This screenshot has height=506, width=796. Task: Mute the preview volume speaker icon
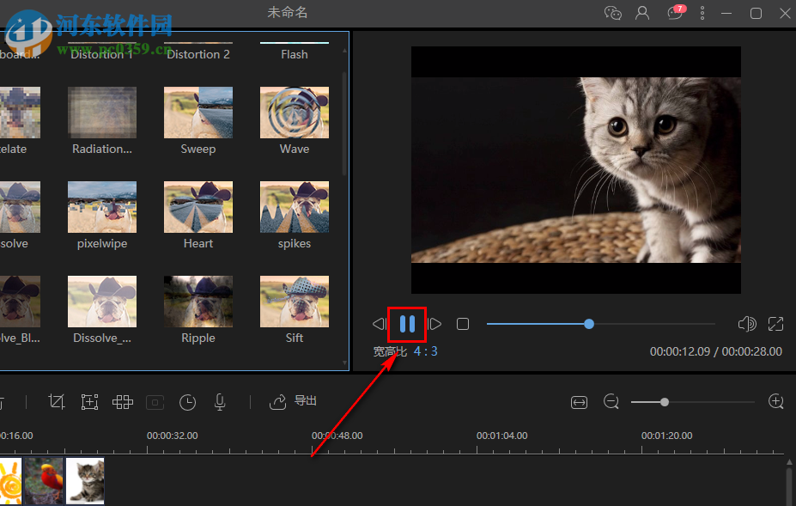coord(746,324)
